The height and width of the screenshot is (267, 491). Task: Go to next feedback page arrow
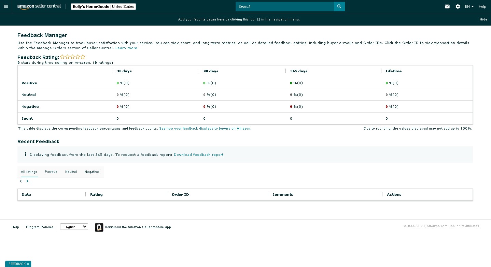pyautogui.click(x=27, y=181)
